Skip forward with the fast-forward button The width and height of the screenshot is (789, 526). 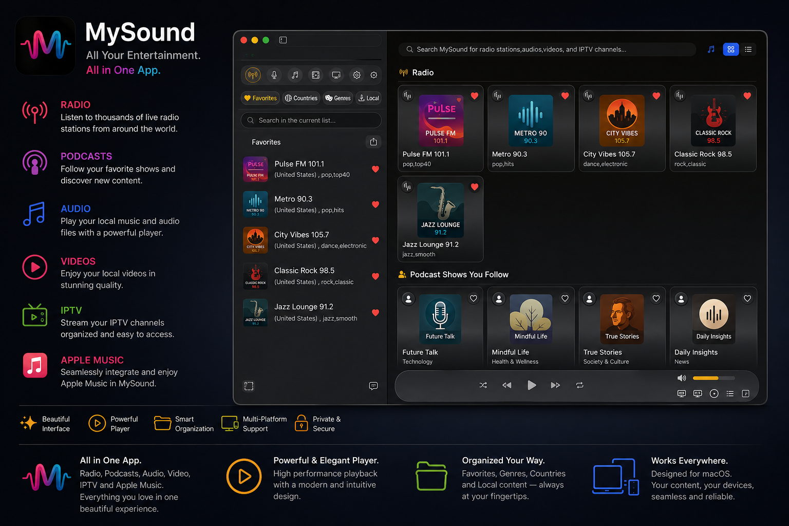(555, 385)
